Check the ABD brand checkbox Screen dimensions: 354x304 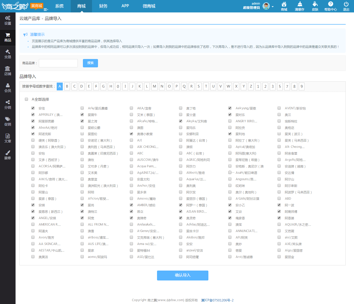tap(279, 198)
